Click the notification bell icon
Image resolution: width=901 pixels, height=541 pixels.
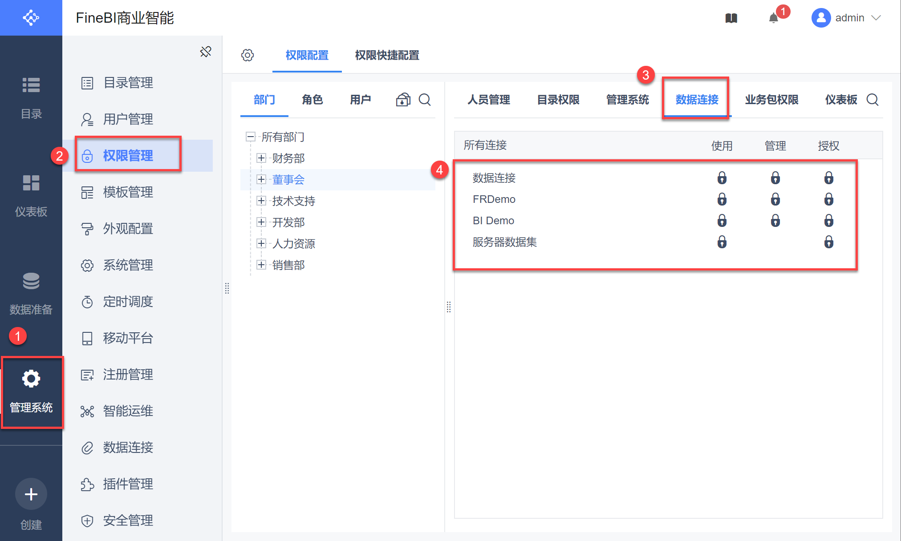coord(774,18)
